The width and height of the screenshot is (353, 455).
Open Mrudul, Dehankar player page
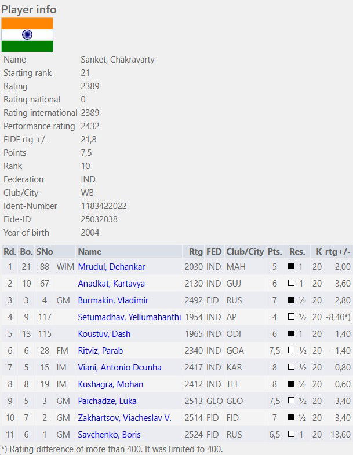point(111,267)
